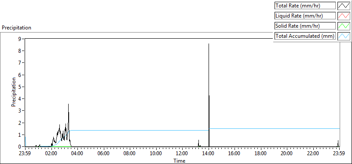Select the Liquid Rate (mm/hr) legend label
The height and width of the screenshot is (164, 352).
(x=305, y=16)
